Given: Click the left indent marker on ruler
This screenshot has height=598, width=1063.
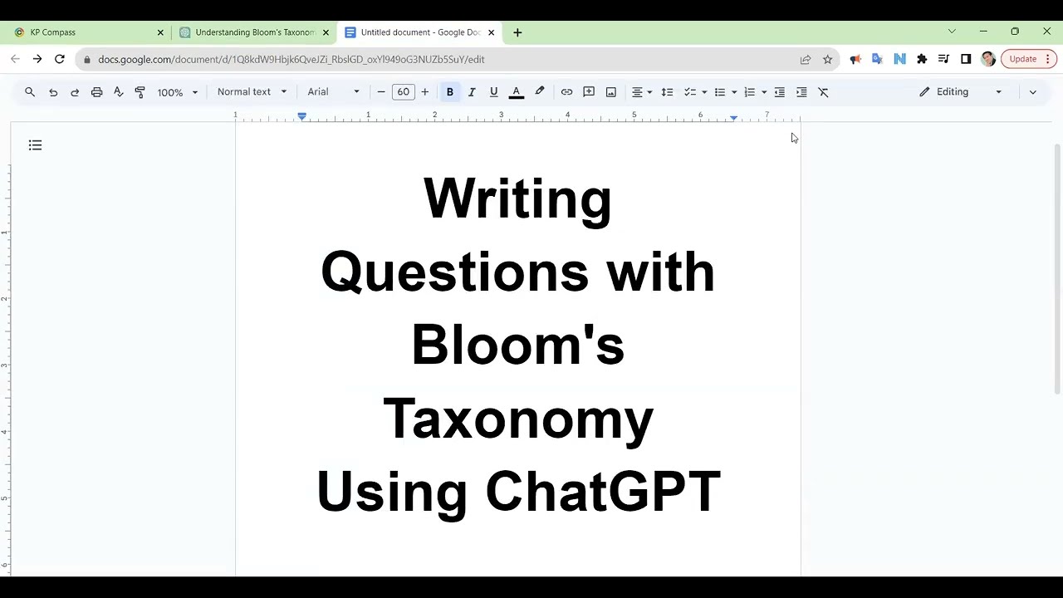Looking at the screenshot, I should point(302,116).
